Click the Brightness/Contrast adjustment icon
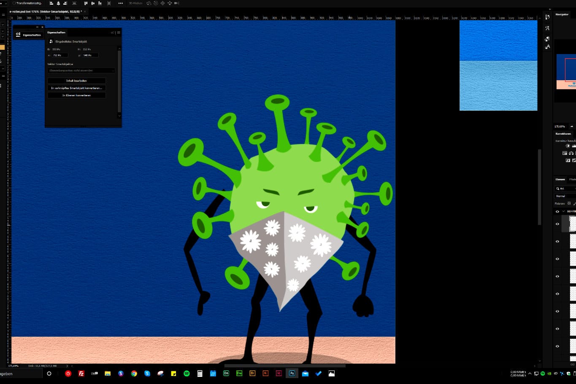This screenshot has width=576, height=384. (x=567, y=146)
